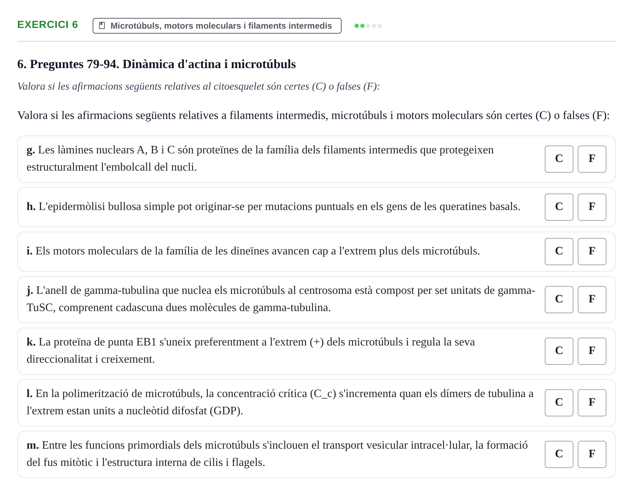Image resolution: width=633 pixels, height=496 pixels.
Task: Answer F for statement j on gamma-tubulina
Action: [x=592, y=299]
